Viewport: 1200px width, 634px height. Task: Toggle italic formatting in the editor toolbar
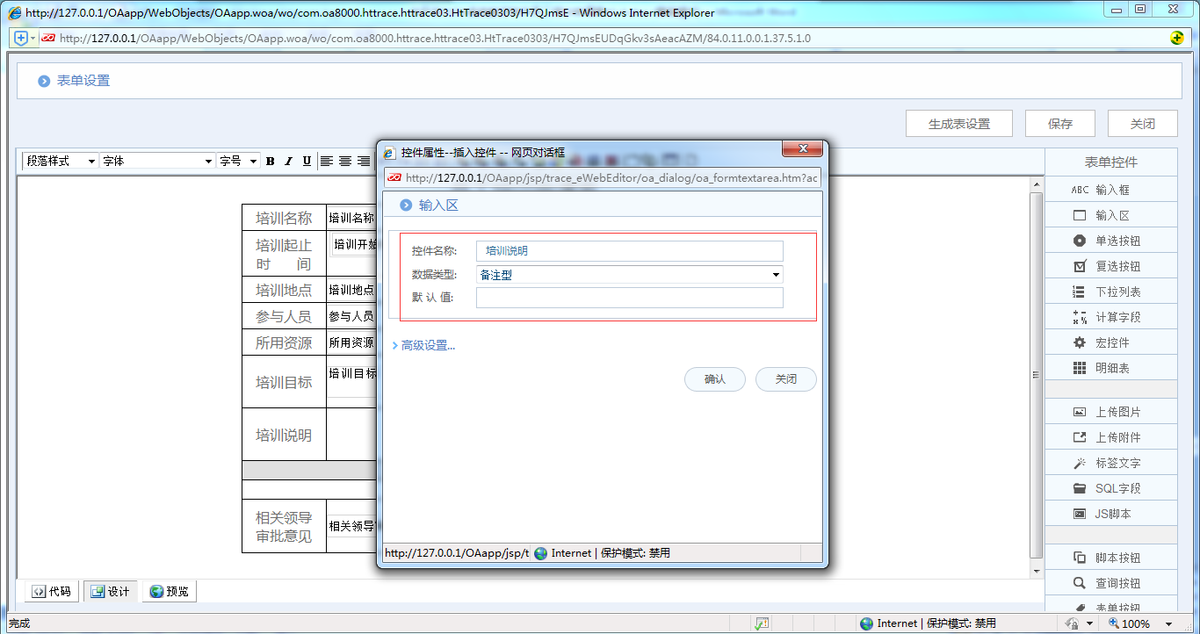pos(287,161)
